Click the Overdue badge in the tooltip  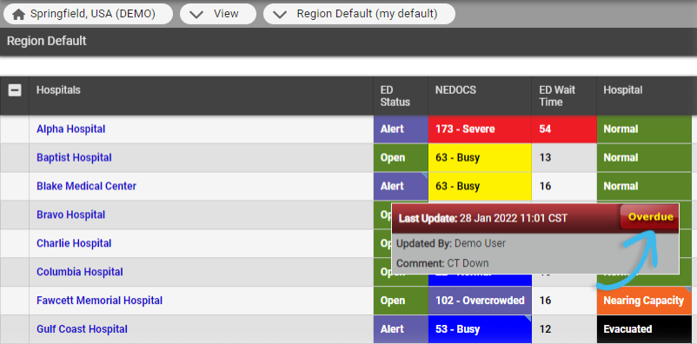650,217
